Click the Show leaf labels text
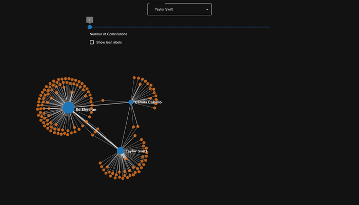359x205 pixels. pos(109,43)
